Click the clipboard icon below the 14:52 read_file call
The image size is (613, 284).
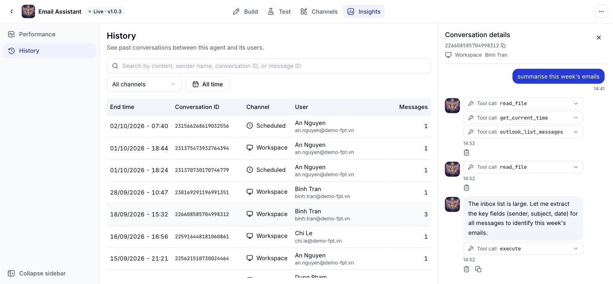(x=466, y=188)
